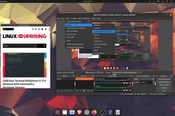This screenshot has height=116, width=175.
Task: Open the Zellij Rust Terminal Multiplexer article link
Action: [24, 84]
